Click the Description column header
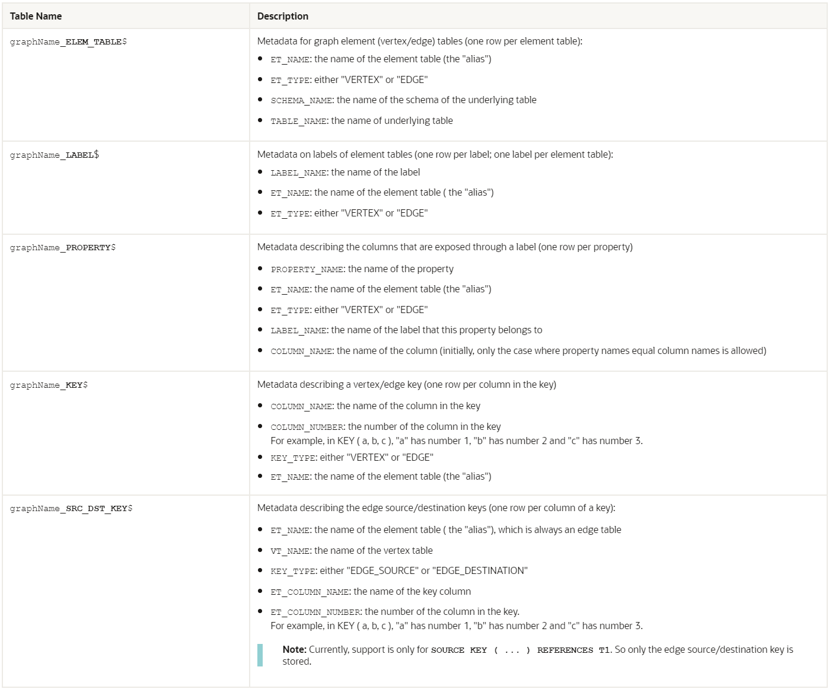 pos(283,16)
